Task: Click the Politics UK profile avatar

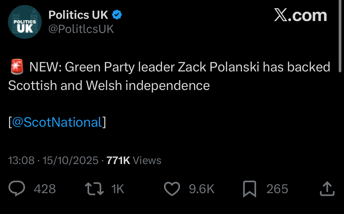Action: [25, 22]
